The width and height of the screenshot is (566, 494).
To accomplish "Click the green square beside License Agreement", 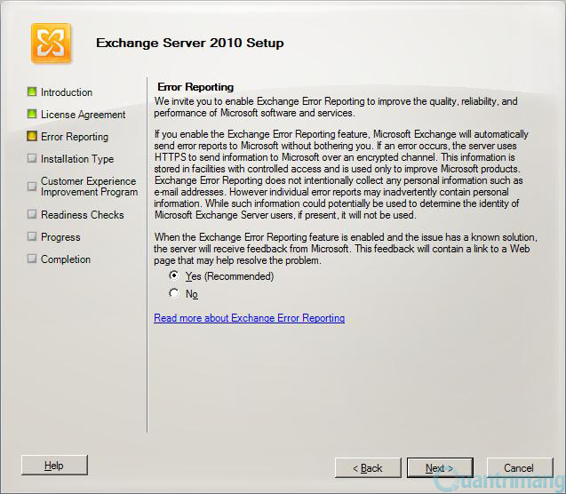I will coord(32,114).
